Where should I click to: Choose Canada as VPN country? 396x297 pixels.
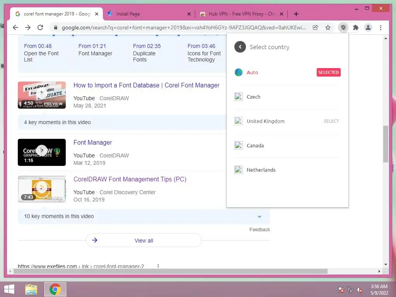point(287,145)
